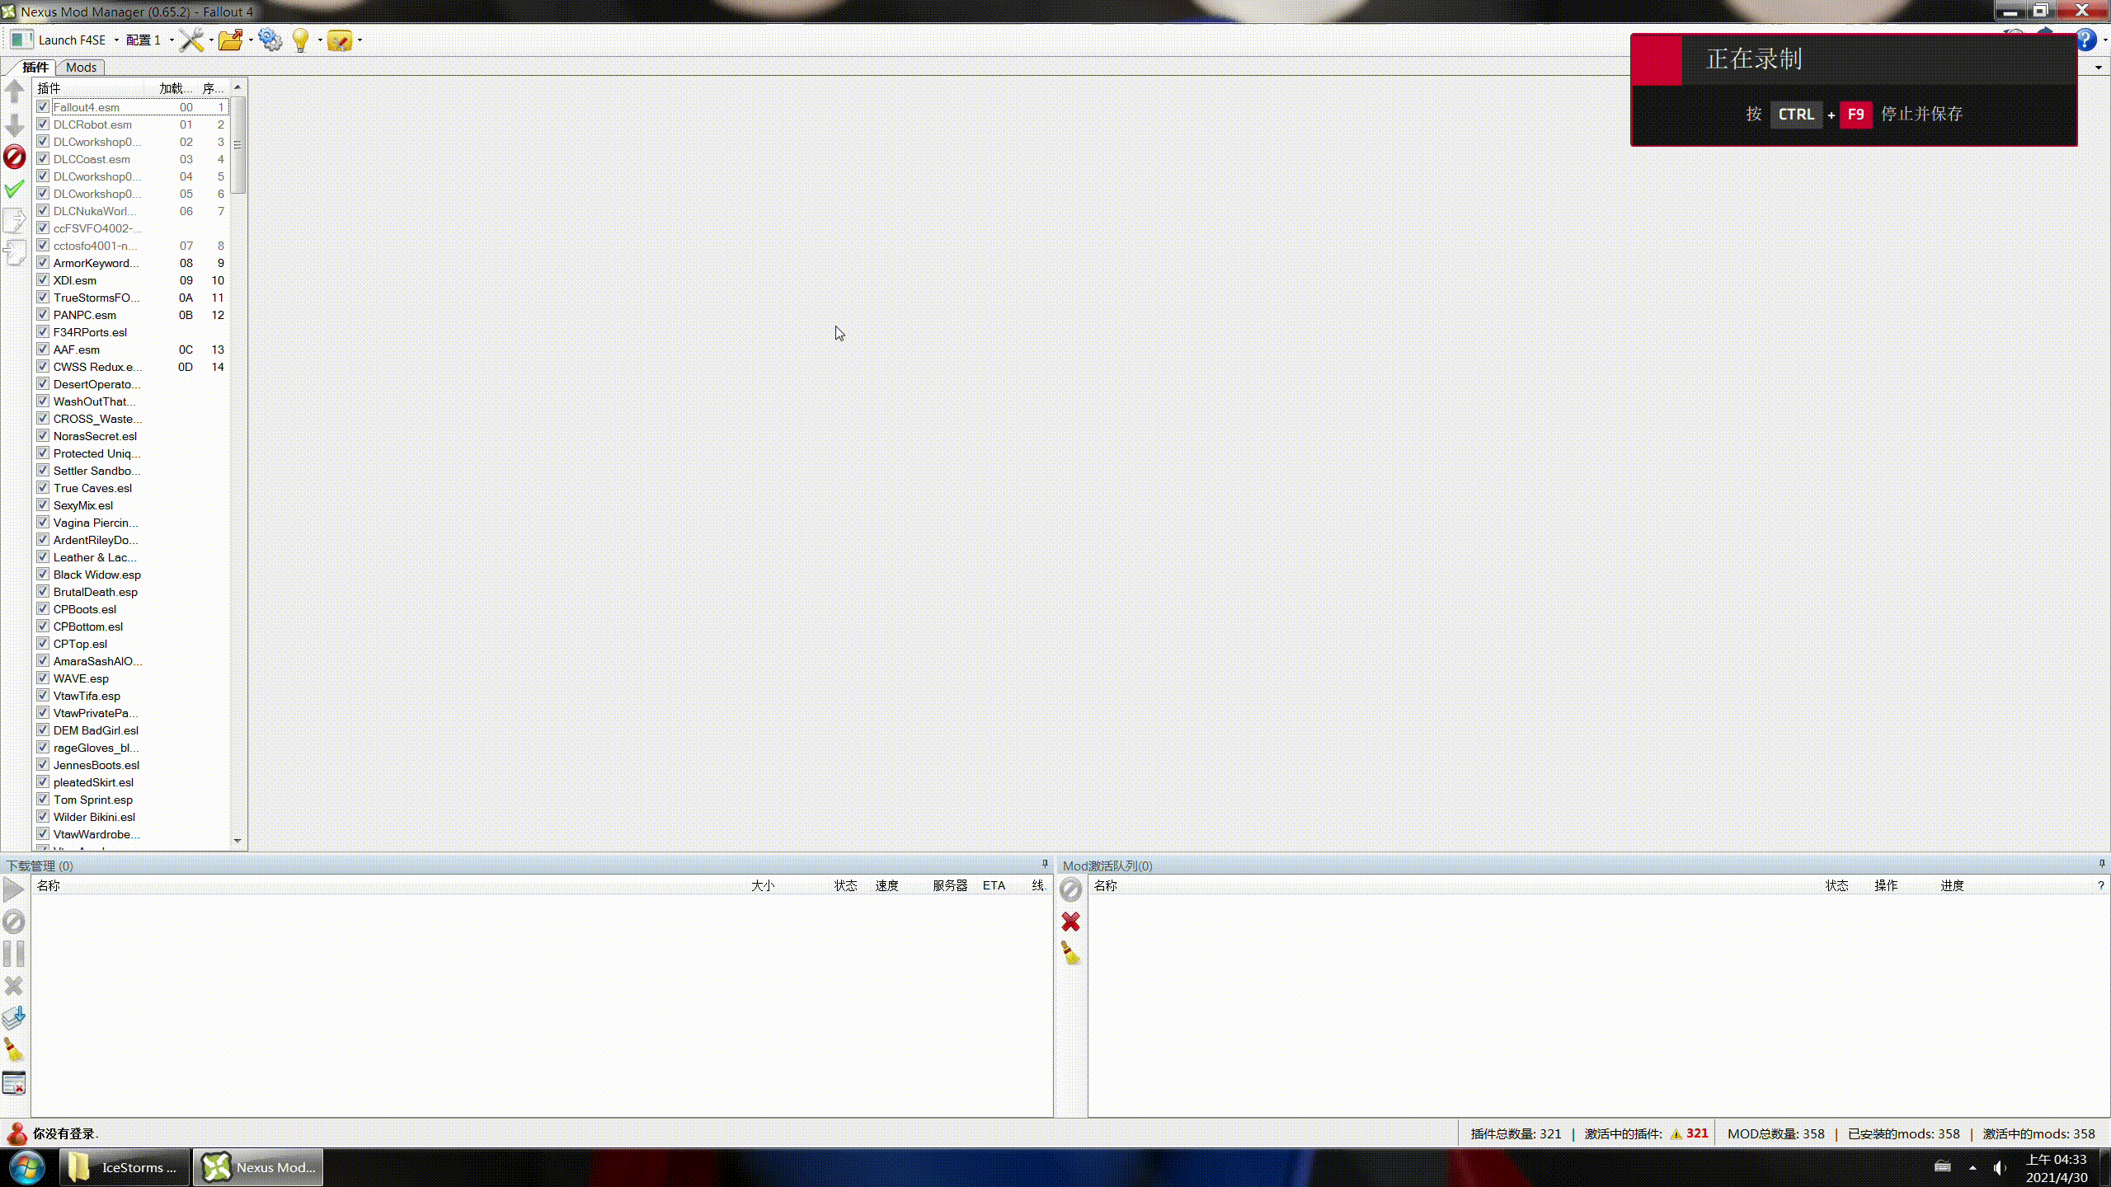The image size is (2111, 1187).
Task: Pin the download manager panel
Action: [1045, 864]
